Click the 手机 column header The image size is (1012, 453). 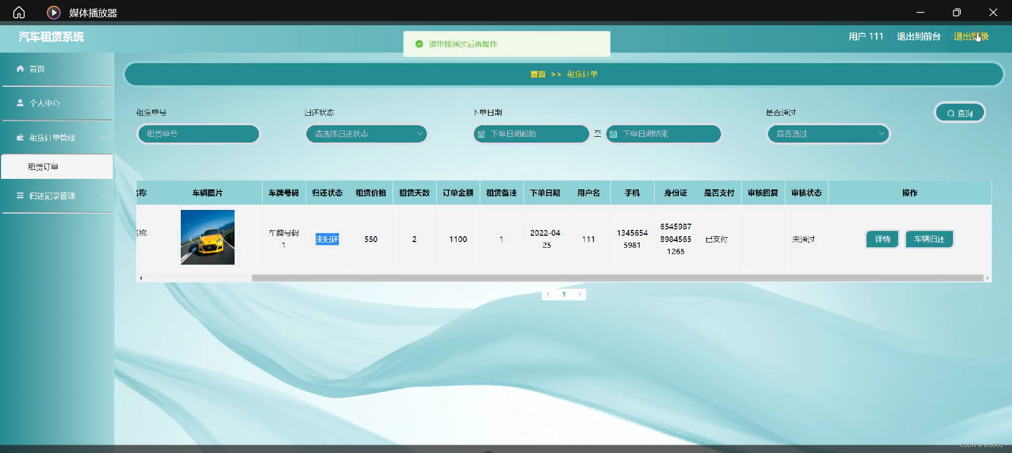pyautogui.click(x=632, y=193)
